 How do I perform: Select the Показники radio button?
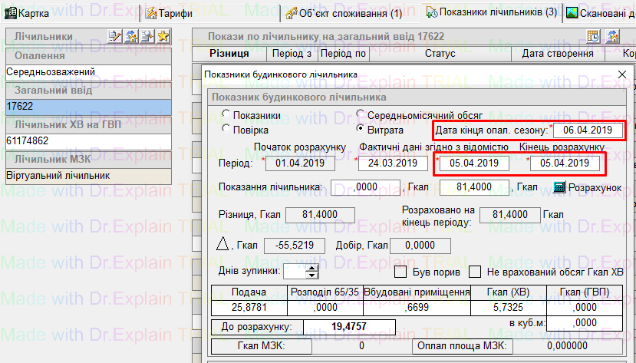226,115
